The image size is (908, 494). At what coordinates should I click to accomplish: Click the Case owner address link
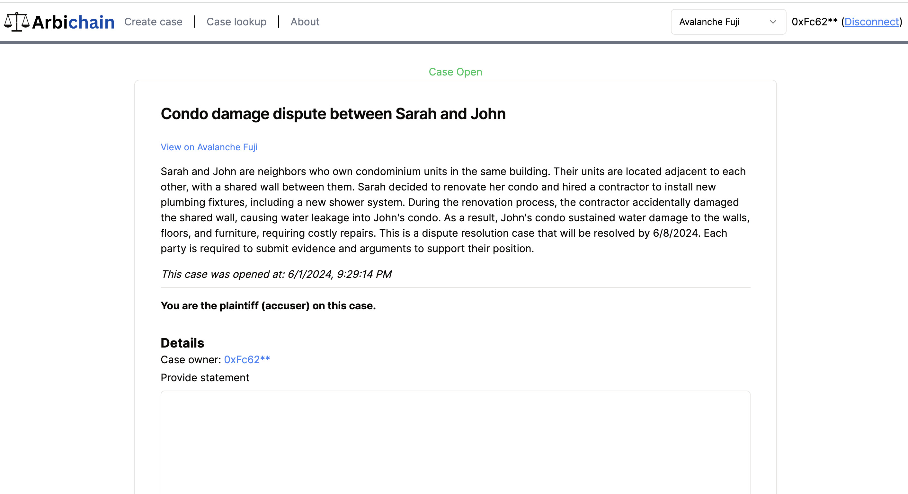[x=247, y=359]
